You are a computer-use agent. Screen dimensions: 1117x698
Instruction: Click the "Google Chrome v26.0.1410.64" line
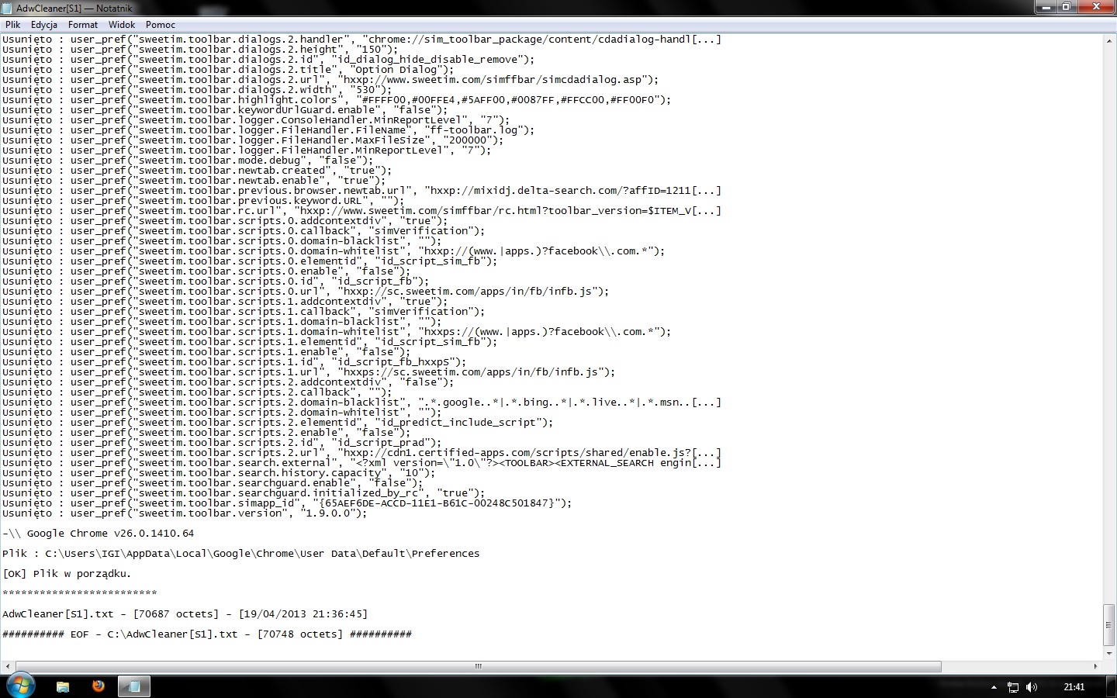99,534
